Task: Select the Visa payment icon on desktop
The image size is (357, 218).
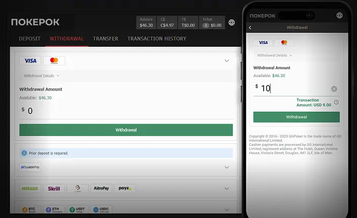Action: click(30, 61)
